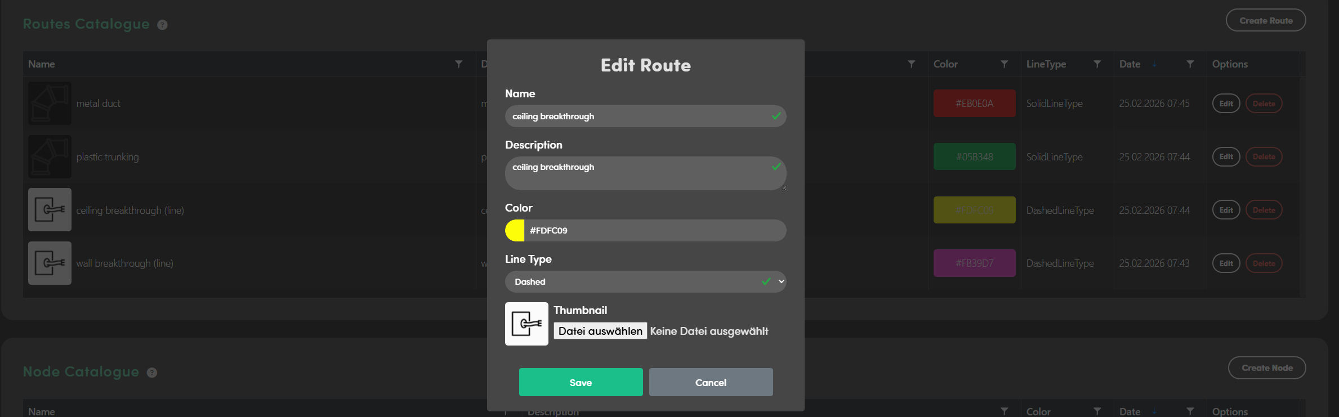Cancel the Edit Route dialog
Screen dimensions: 1339x417
pyautogui.click(x=711, y=383)
